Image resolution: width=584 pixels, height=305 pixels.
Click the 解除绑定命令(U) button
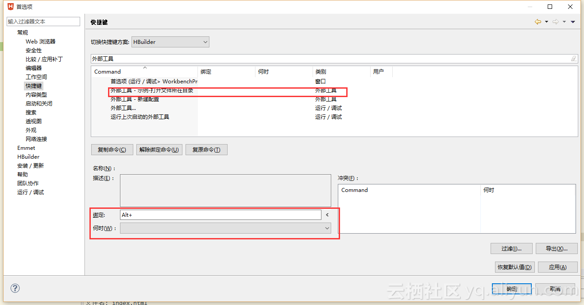(x=159, y=149)
